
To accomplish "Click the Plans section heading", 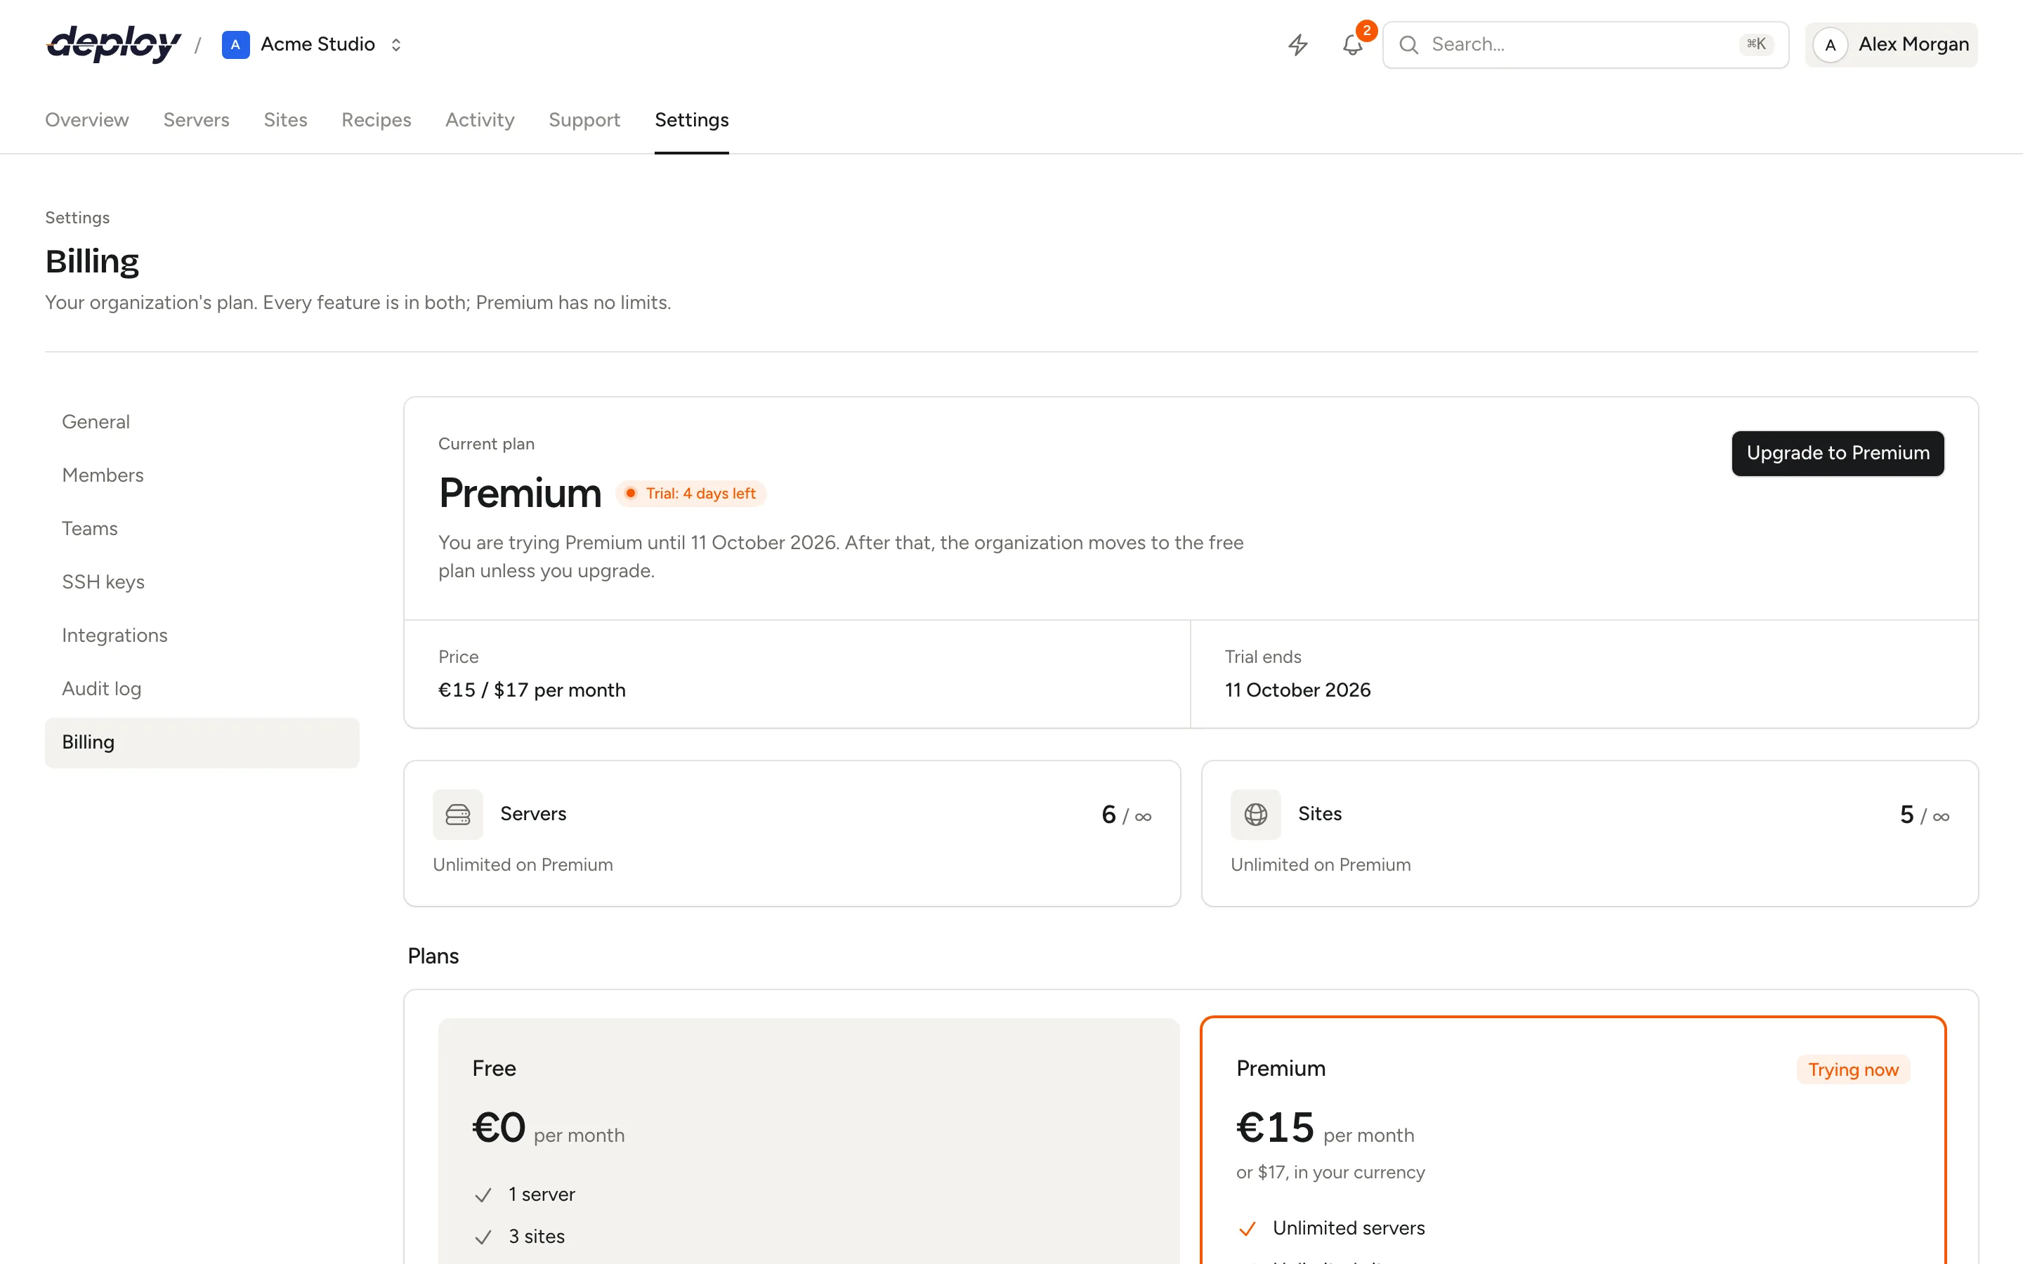I will tap(433, 956).
